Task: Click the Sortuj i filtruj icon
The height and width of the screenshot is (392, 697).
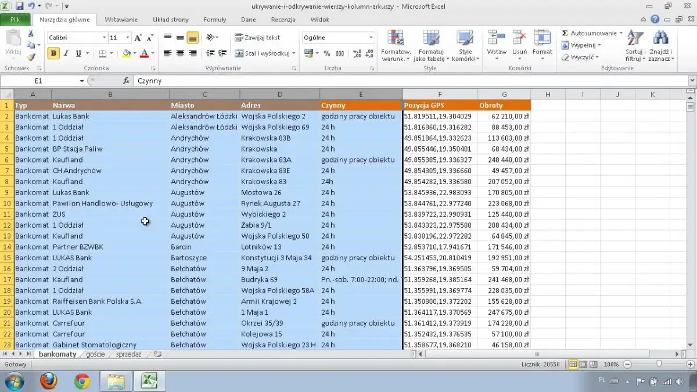Action: point(635,46)
